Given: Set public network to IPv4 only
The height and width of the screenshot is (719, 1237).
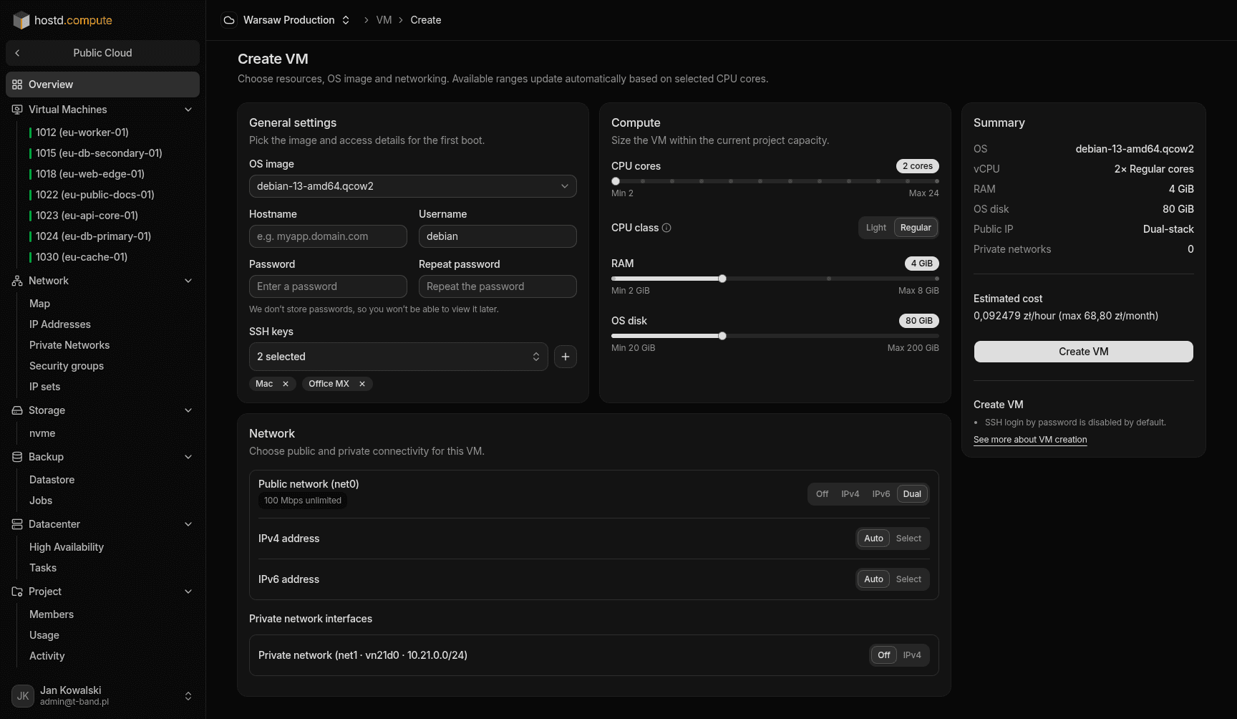Looking at the screenshot, I should (850, 494).
